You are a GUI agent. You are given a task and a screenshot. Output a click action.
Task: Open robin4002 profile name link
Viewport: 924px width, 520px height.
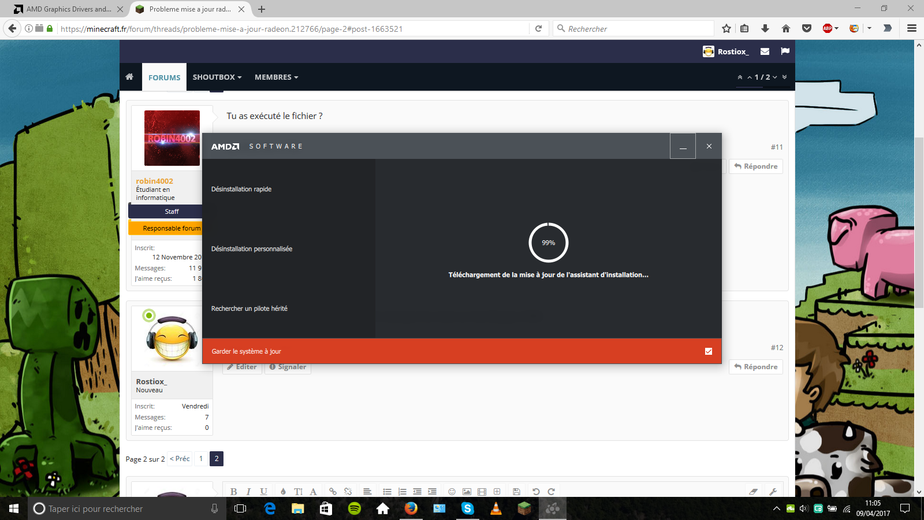click(x=154, y=181)
